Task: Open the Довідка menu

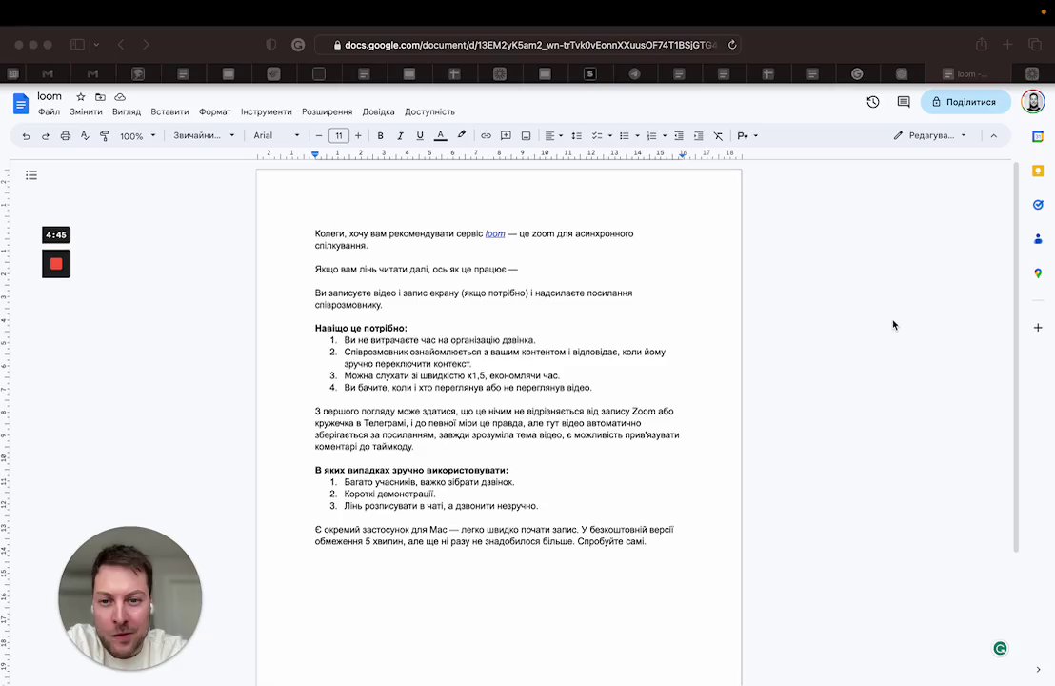Action: (379, 111)
